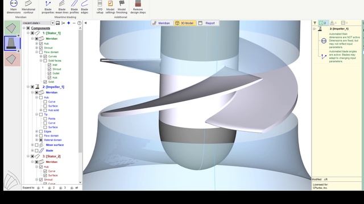Viewport: 364px width, 204px height.
Task: Toggle Stator_1 Meridian checkbox
Action: click(36, 39)
